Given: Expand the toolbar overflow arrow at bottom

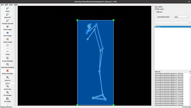Looking at the screenshot, I should click(x=8, y=105).
